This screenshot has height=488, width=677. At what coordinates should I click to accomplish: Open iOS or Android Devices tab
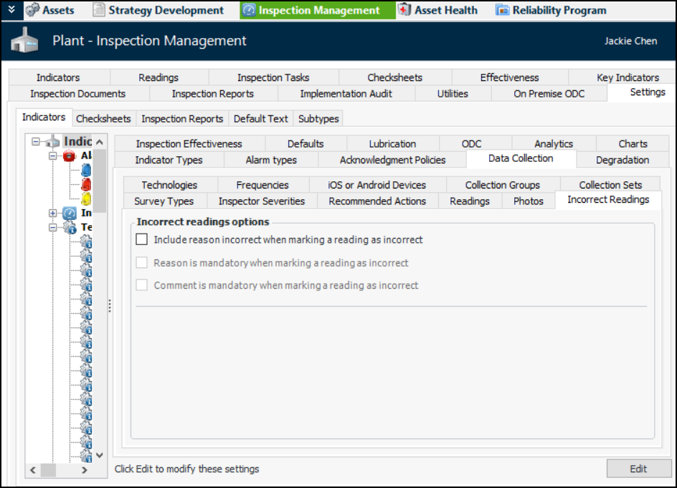pyautogui.click(x=377, y=185)
